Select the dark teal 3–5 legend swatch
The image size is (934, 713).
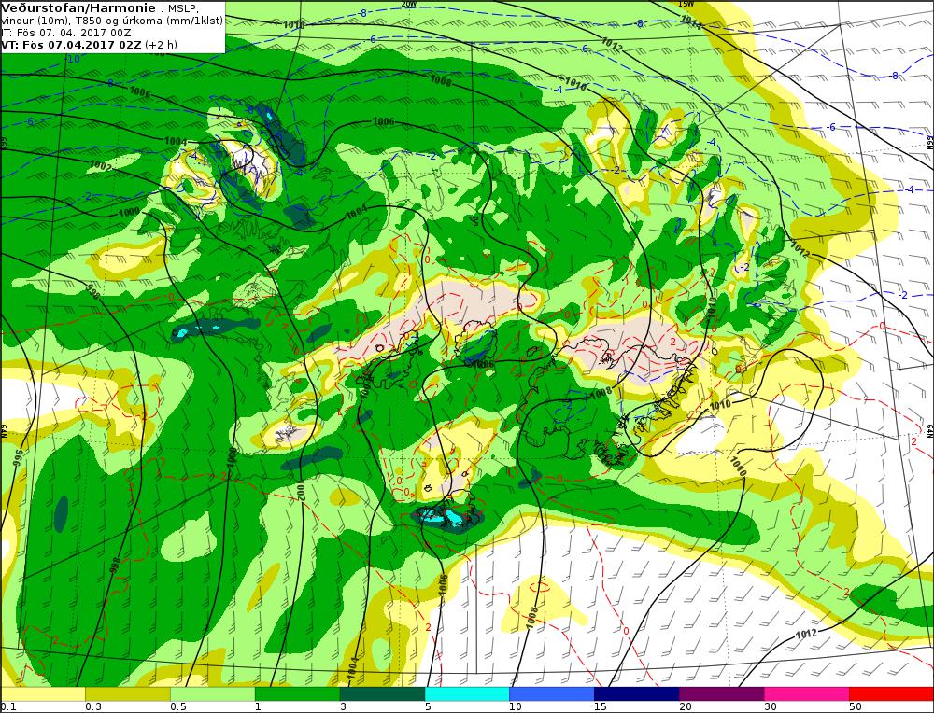[382, 694]
